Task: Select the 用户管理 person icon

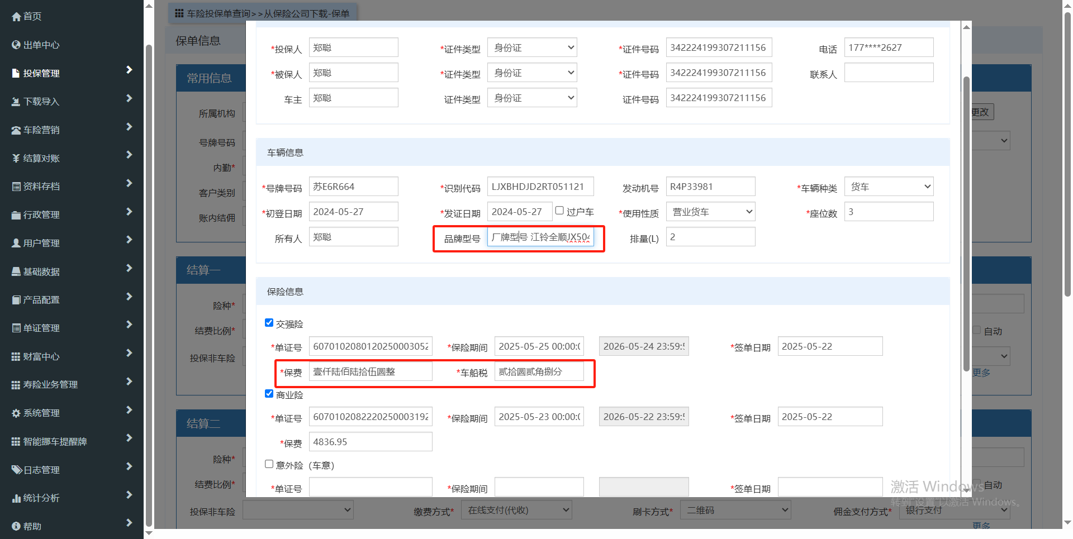Action: [x=16, y=244]
